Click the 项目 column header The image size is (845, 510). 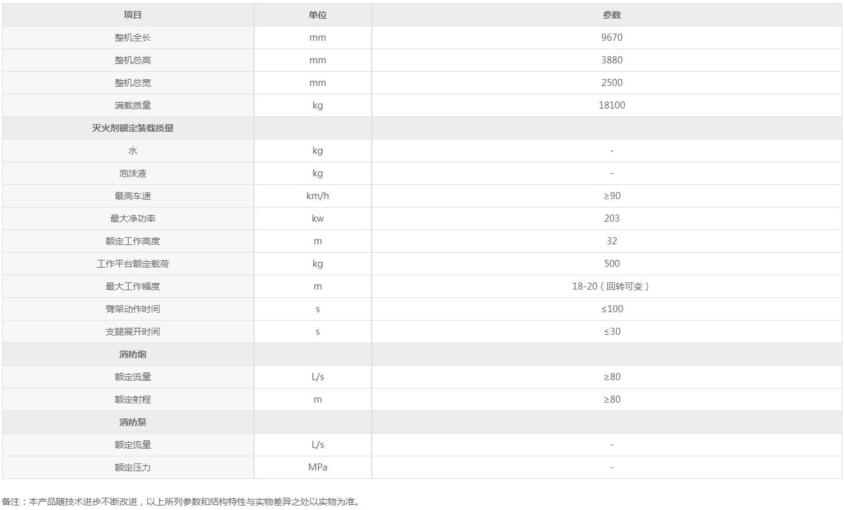tap(133, 15)
